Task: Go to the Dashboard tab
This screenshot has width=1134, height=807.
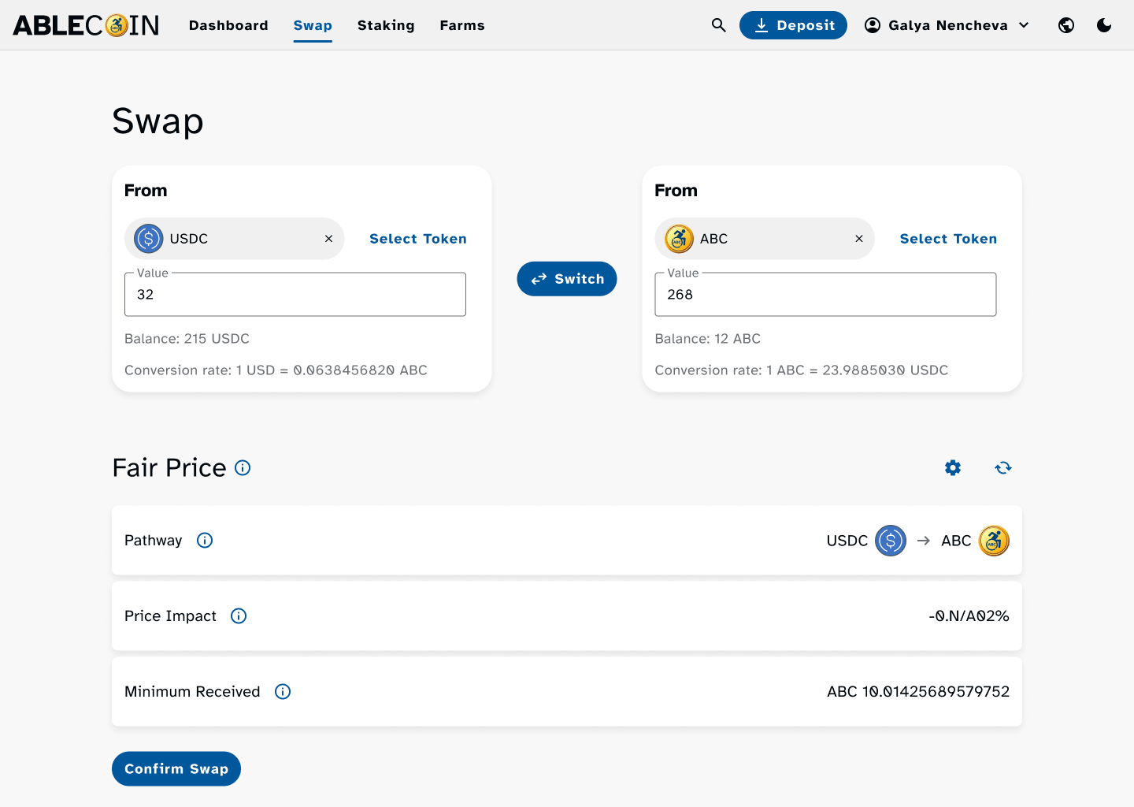Action: [x=228, y=25]
